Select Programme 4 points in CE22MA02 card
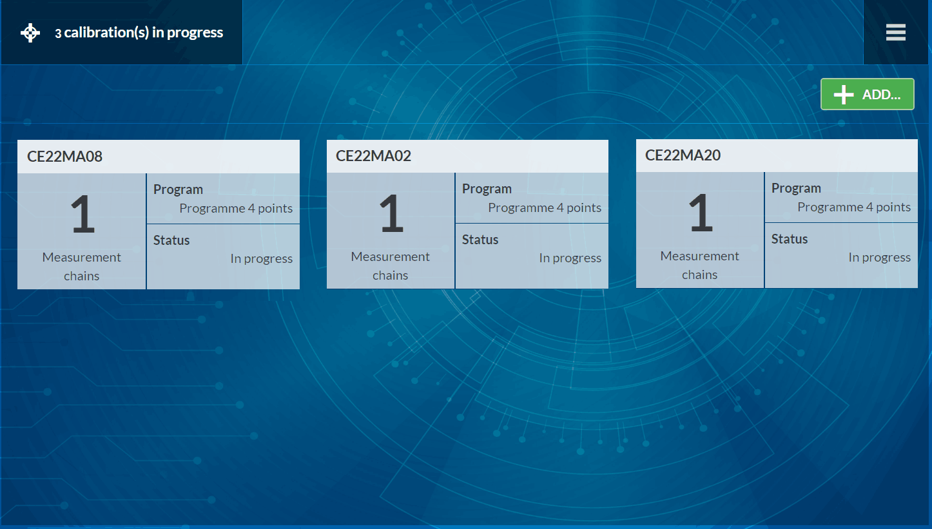 tap(545, 207)
